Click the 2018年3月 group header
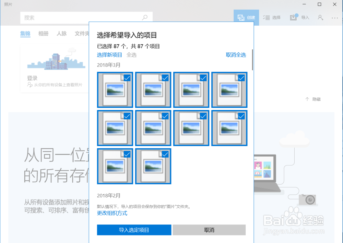The height and width of the screenshot is (243, 343). pos(109,65)
